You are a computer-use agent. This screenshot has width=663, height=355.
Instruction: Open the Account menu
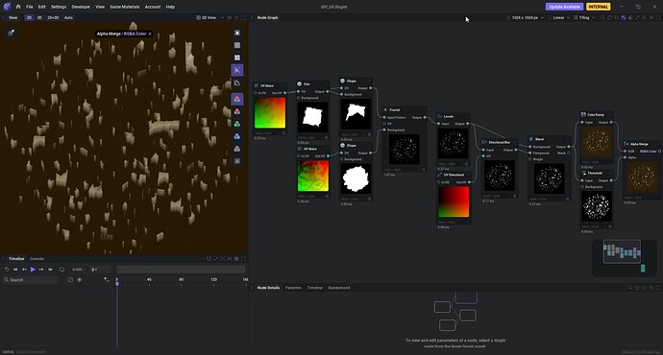coord(153,7)
